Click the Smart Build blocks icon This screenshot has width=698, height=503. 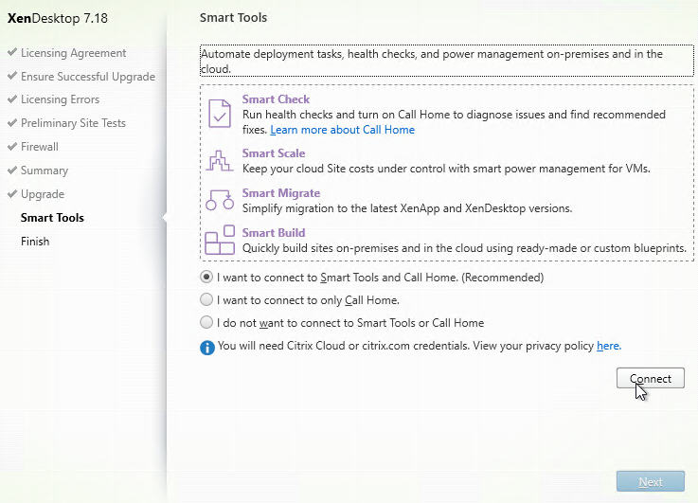(220, 240)
